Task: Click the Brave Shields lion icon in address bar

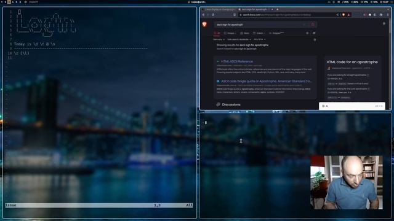Action: 344,15
